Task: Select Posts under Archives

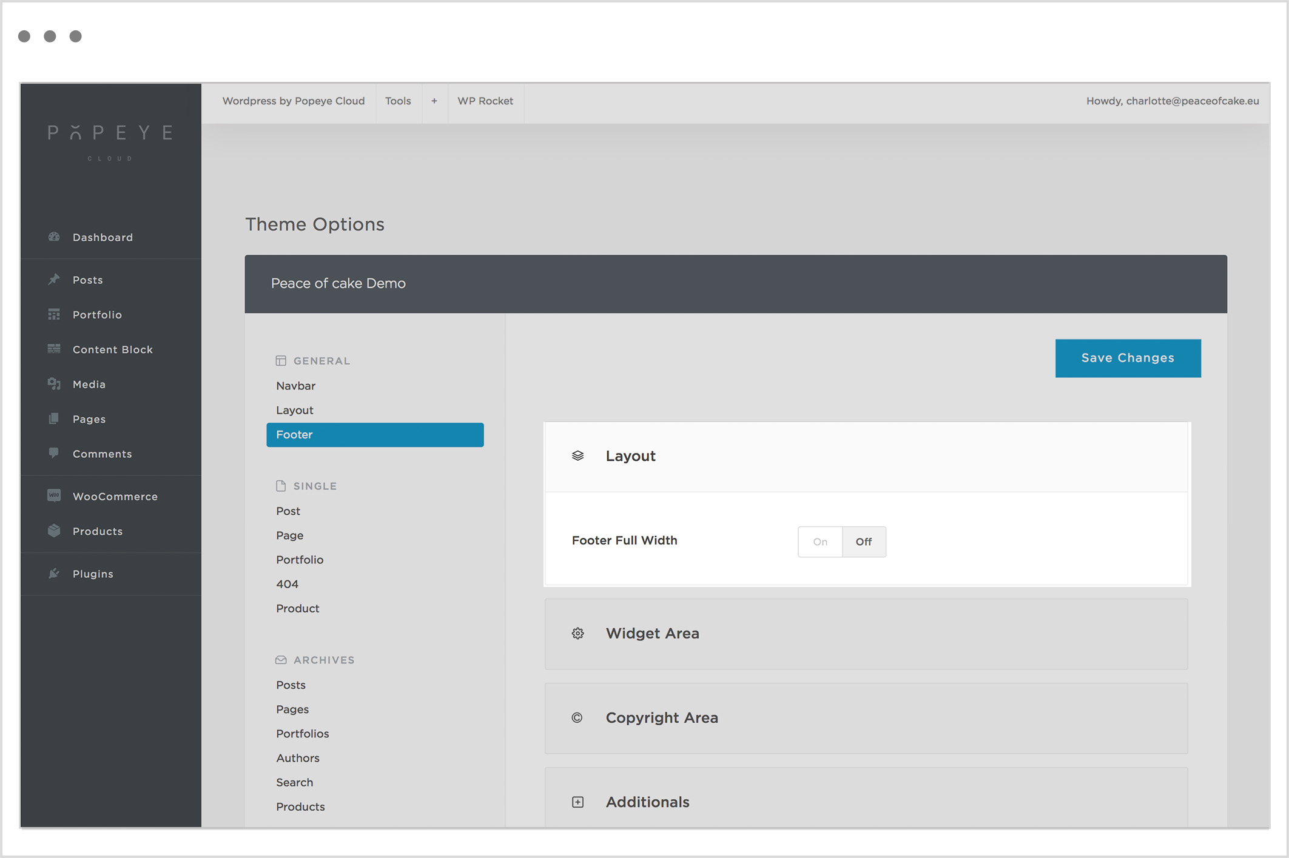Action: (291, 685)
